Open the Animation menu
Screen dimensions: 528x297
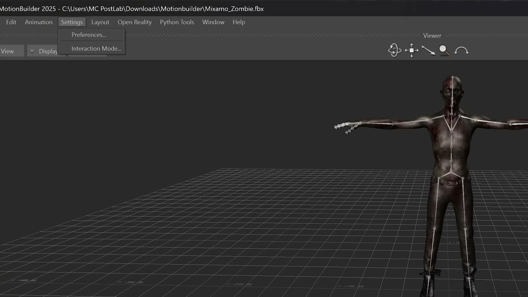39,22
